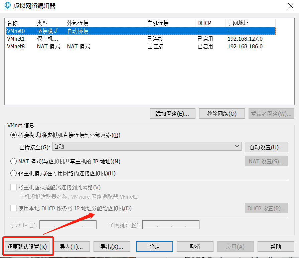
Task: Click the 添加网络 button
Action: (172, 113)
